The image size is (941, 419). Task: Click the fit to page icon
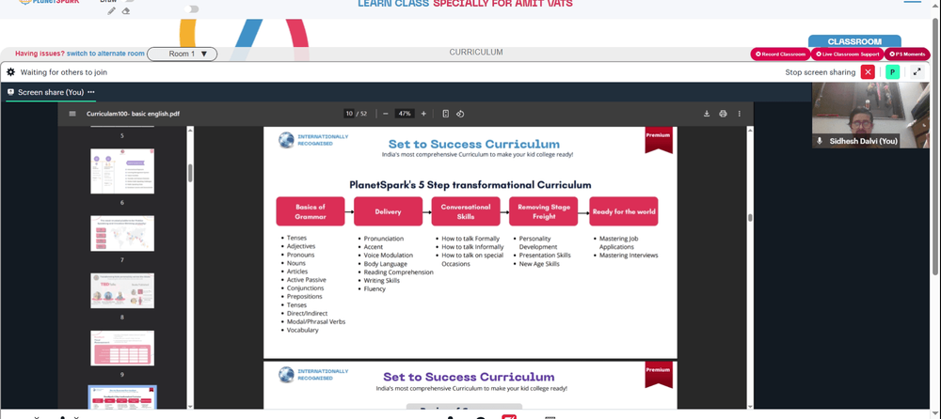pos(445,114)
